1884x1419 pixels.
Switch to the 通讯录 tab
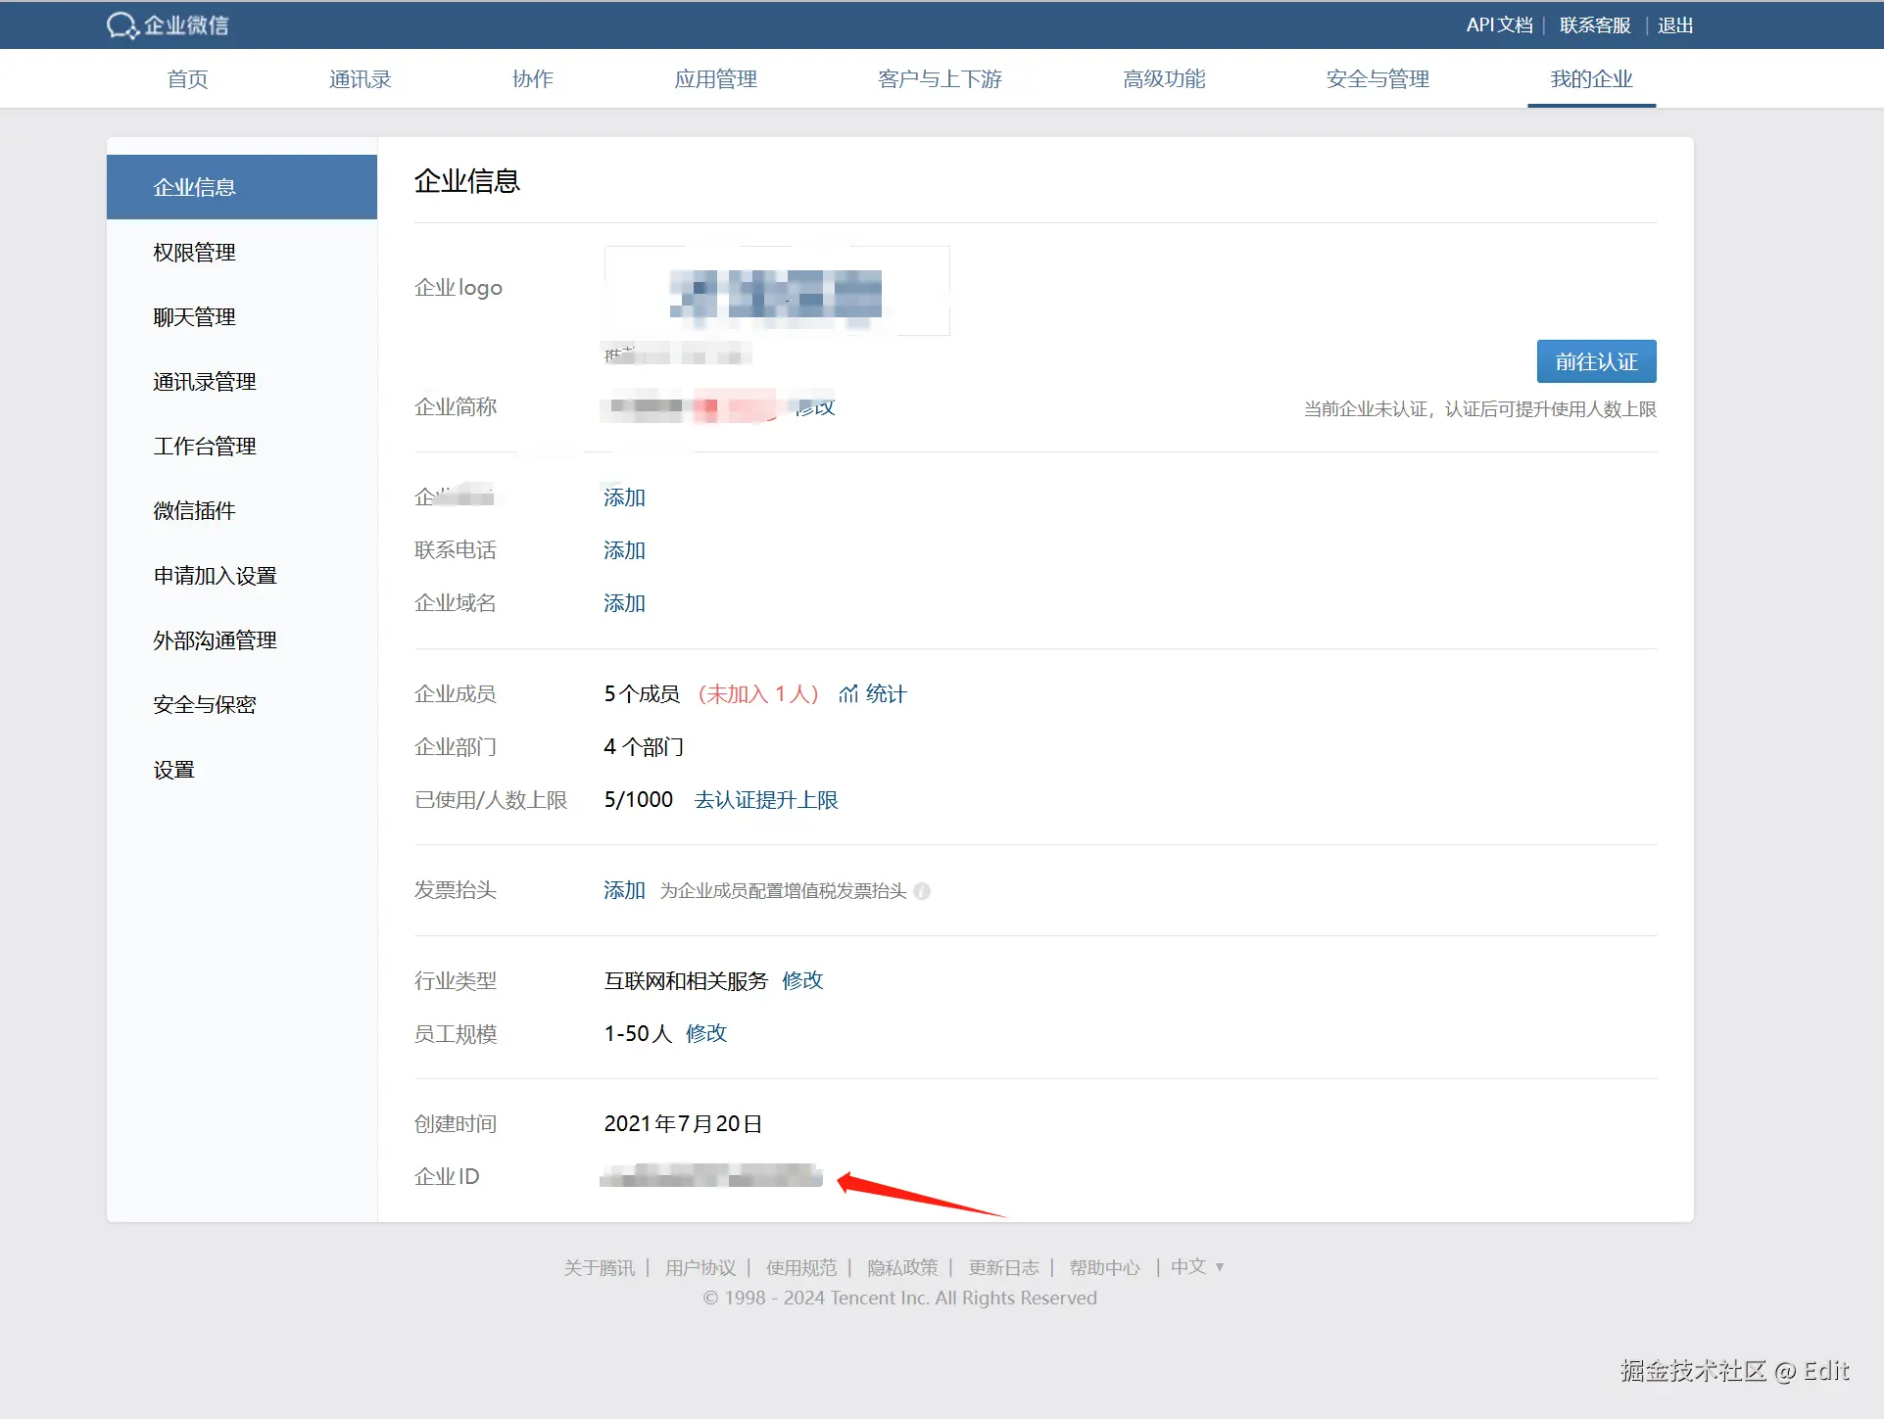(x=360, y=79)
